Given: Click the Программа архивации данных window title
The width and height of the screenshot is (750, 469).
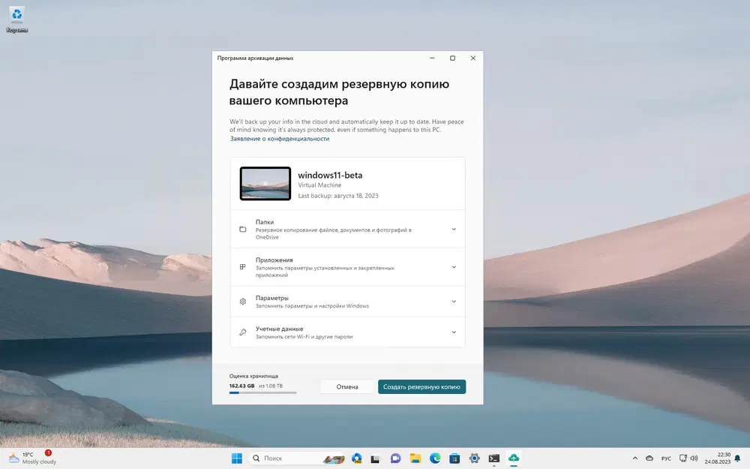Looking at the screenshot, I should [x=256, y=58].
